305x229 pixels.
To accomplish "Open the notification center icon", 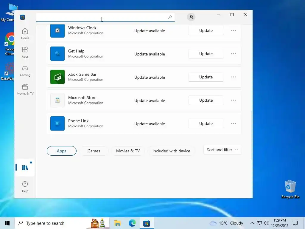I will pos(295,223).
